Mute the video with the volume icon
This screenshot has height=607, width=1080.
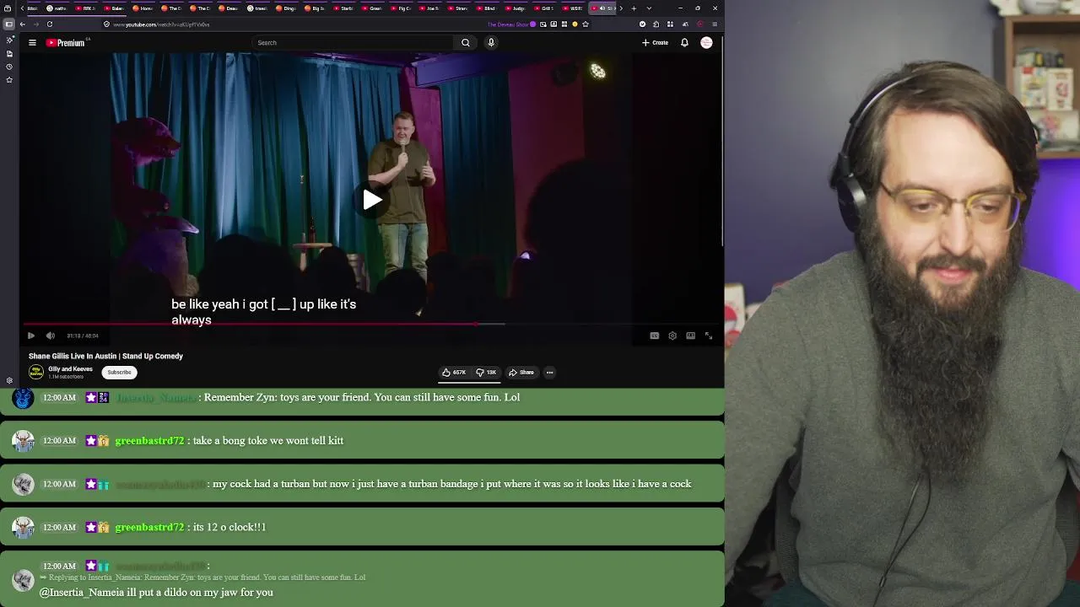pyautogui.click(x=50, y=336)
